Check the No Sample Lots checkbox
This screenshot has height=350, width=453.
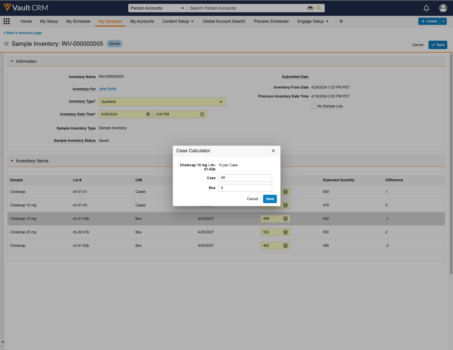tap(314, 106)
